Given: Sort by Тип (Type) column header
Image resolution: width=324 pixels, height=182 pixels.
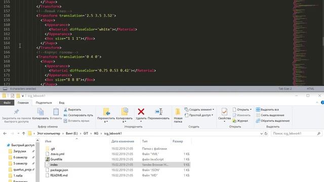Looking at the screenshot, I should coord(145,142).
